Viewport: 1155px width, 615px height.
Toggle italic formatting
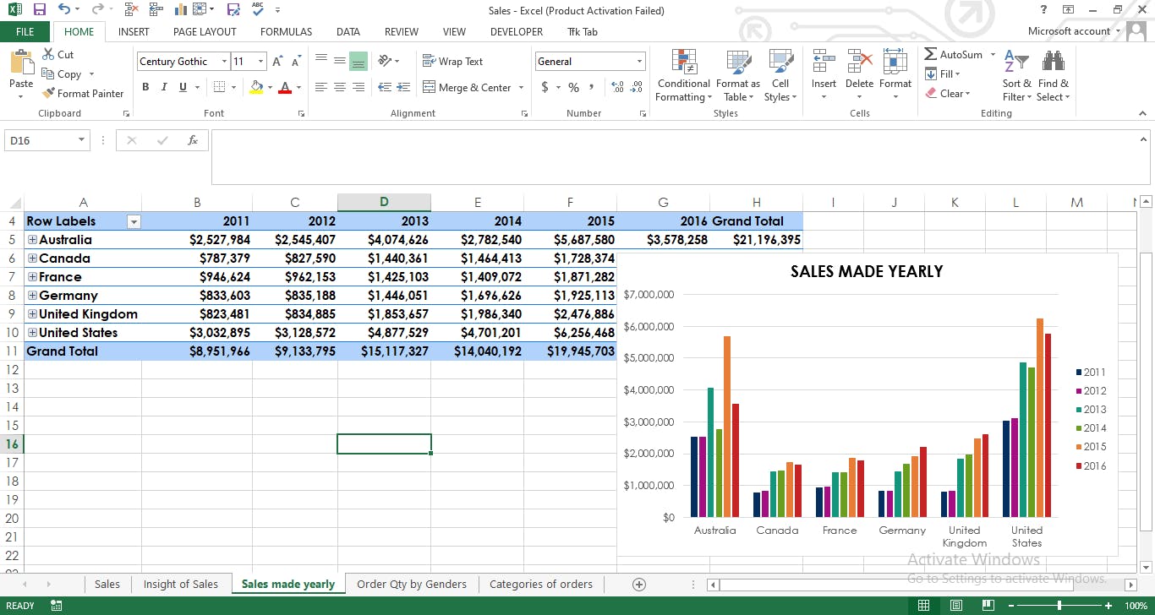(164, 87)
